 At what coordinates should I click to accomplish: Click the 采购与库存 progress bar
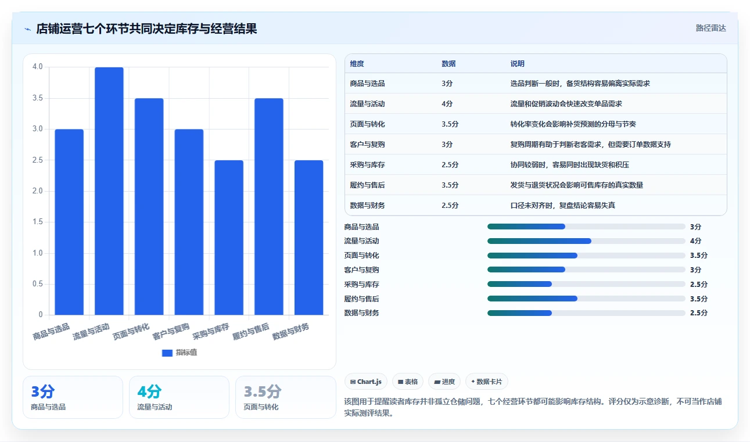click(x=587, y=284)
